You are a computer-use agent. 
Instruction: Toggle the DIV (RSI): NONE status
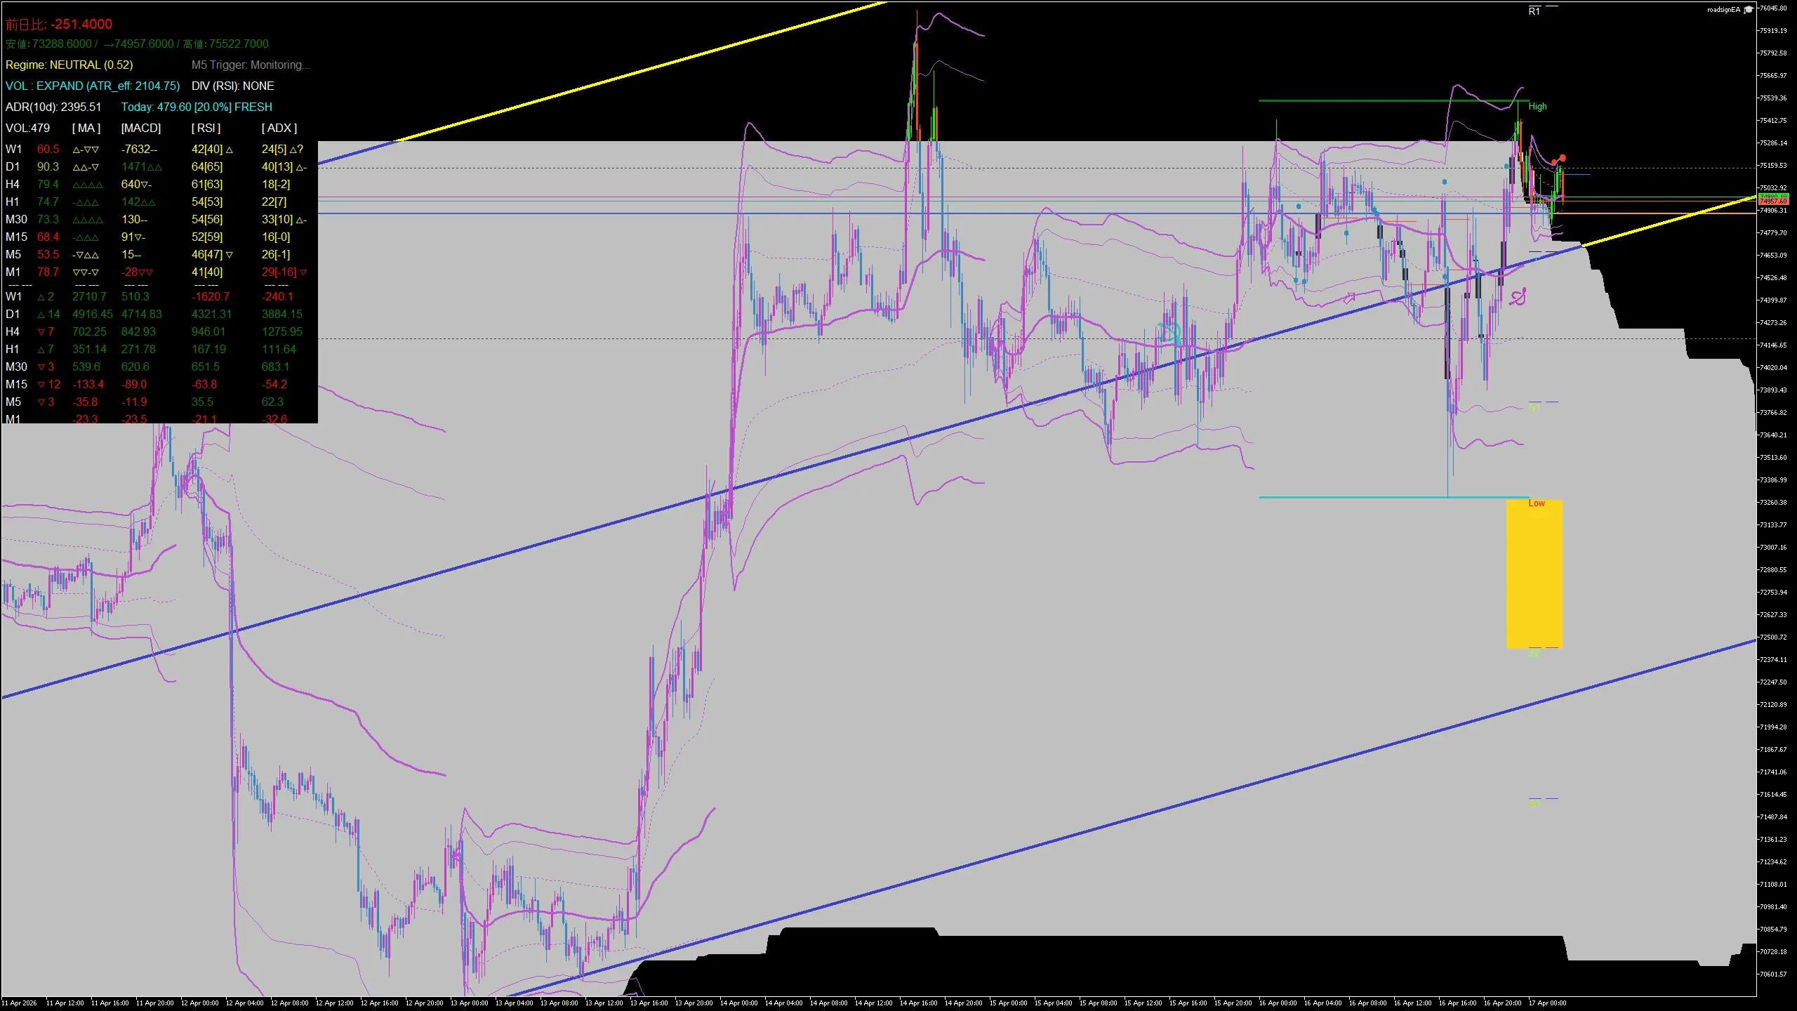coord(232,86)
